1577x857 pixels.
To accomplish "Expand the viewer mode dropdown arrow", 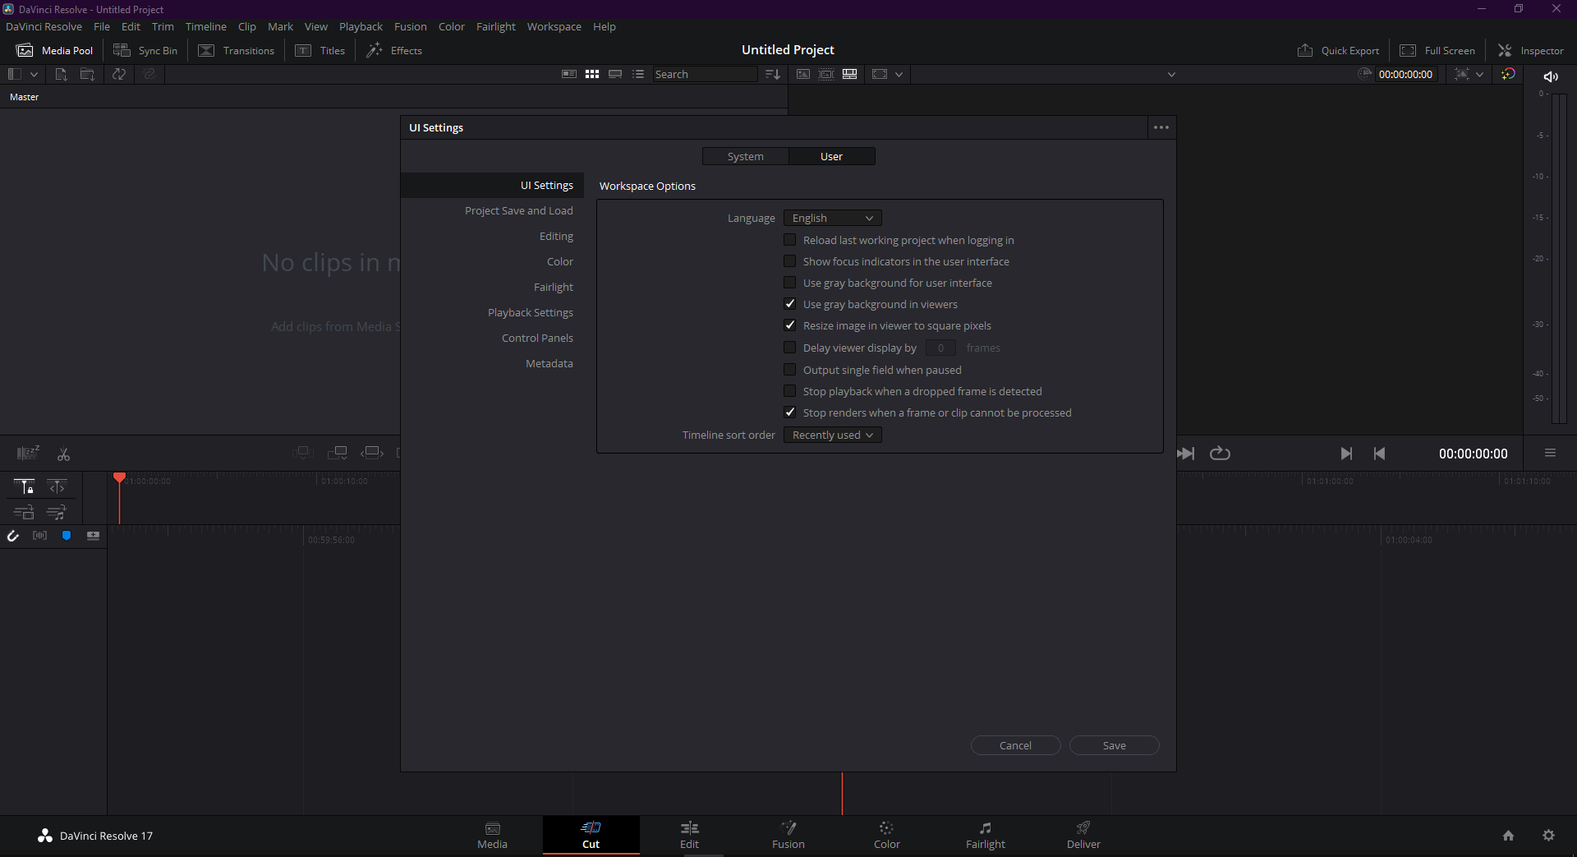I will (899, 74).
